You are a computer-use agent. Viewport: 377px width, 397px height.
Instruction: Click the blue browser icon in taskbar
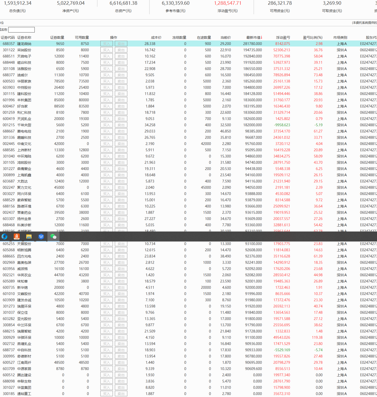[4, 236]
